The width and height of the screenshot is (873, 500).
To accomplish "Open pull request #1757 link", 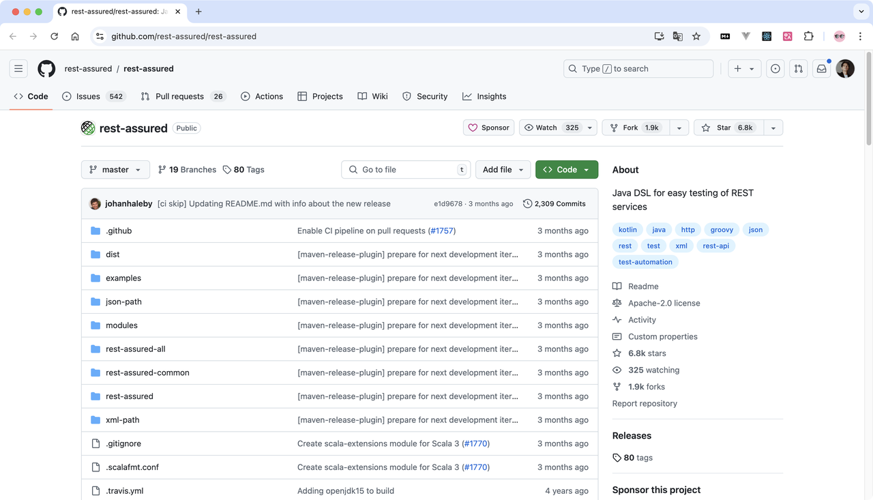I will pyautogui.click(x=442, y=231).
